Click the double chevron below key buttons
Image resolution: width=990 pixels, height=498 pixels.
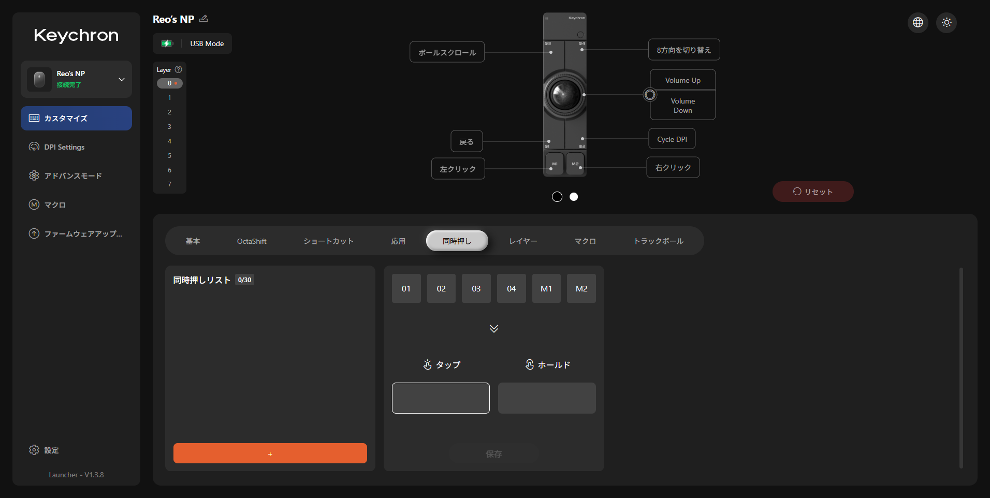(x=494, y=329)
